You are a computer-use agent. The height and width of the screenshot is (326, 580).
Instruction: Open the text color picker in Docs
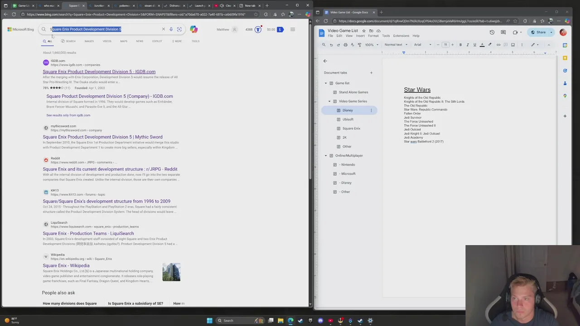click(482, 45)
